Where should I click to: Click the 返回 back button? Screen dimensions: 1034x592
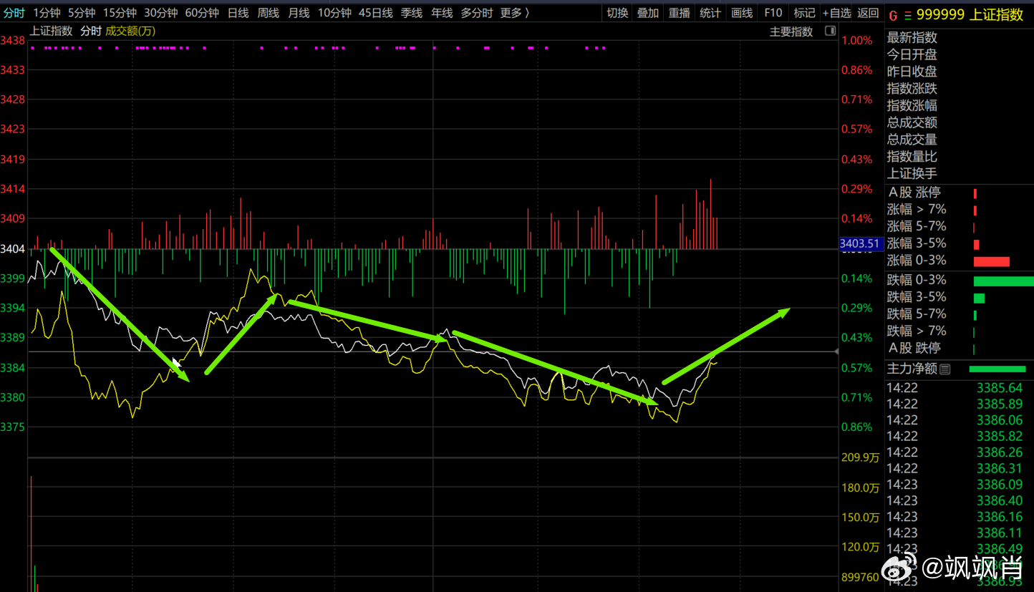point(868,13)
